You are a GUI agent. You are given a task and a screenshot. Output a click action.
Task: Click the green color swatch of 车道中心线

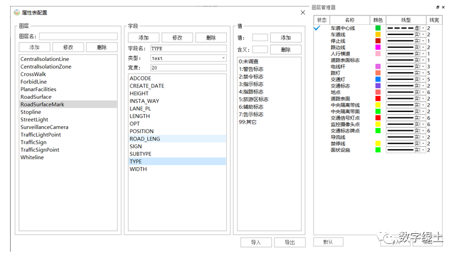click(x=378, y=28)
